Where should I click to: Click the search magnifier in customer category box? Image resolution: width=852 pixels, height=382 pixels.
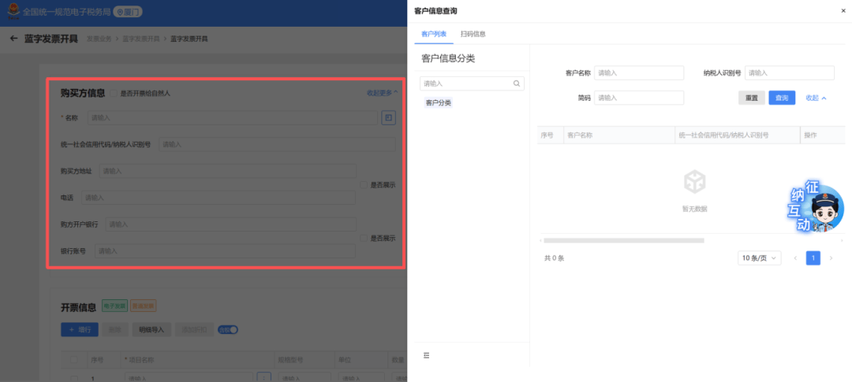pos(518,83)
